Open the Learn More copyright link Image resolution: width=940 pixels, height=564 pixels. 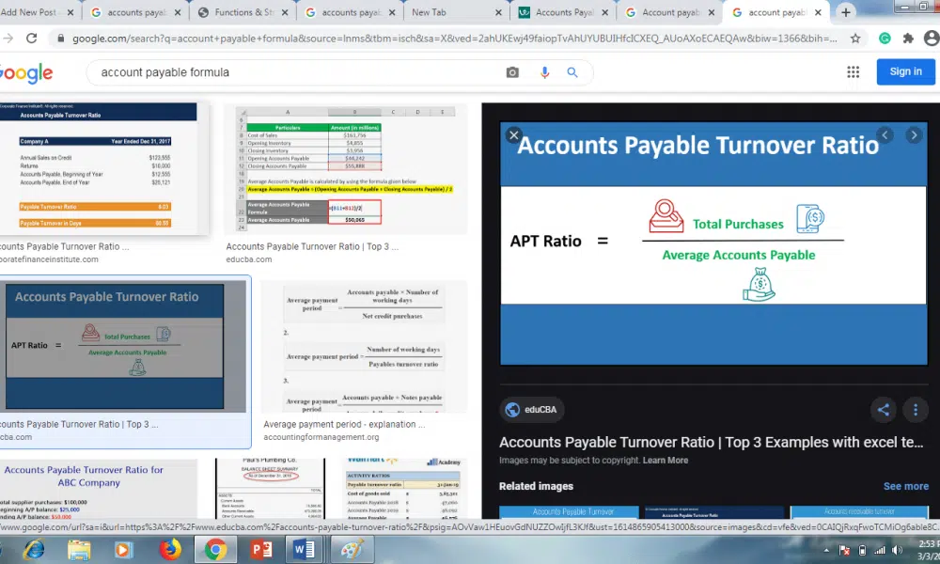665,461
